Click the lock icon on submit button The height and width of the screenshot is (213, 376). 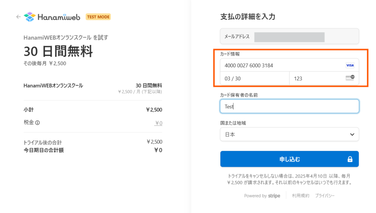[x=350, y=159]
